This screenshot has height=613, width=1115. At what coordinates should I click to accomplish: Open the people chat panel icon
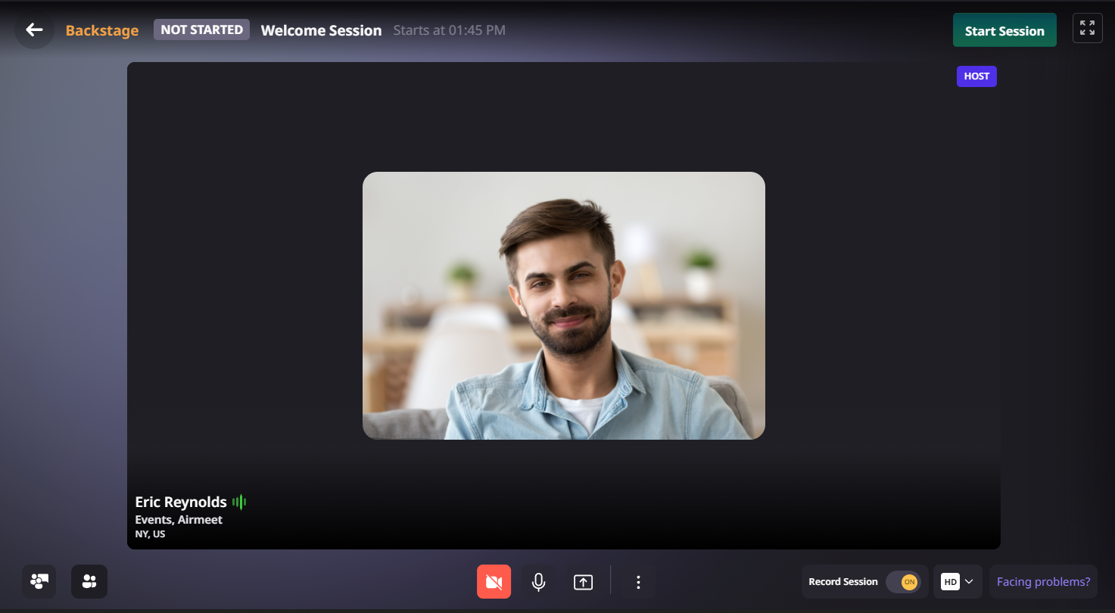39,581
